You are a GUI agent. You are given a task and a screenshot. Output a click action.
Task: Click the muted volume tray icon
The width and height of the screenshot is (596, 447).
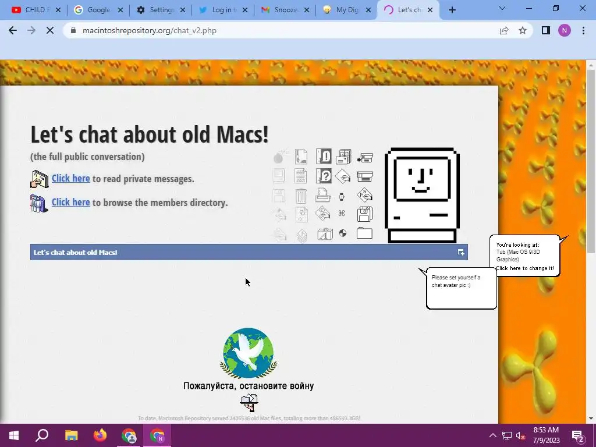[x=521, y=435]
